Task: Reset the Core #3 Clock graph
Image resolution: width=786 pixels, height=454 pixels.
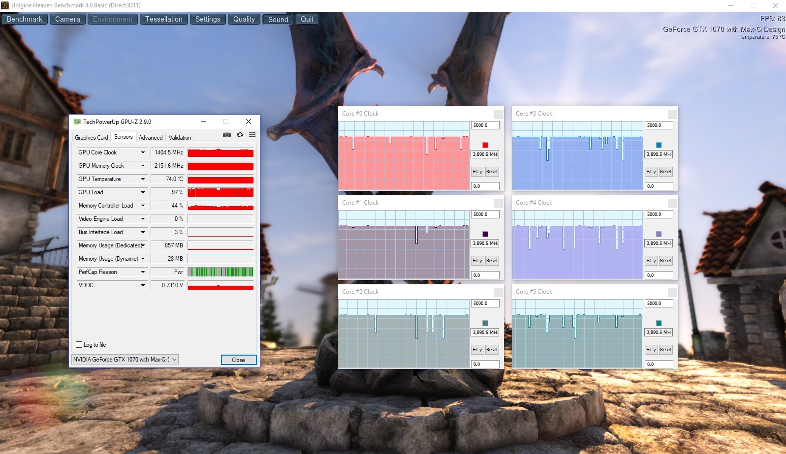Action: coord(666,172)
